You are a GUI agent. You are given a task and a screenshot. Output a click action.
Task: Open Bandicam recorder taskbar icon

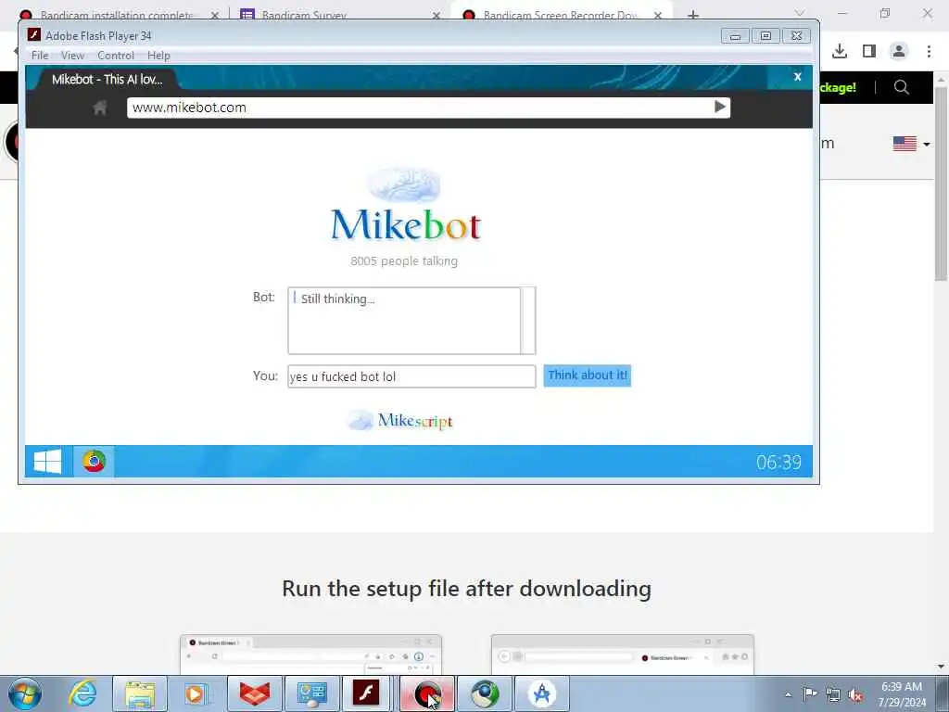[x=426, y=693]
